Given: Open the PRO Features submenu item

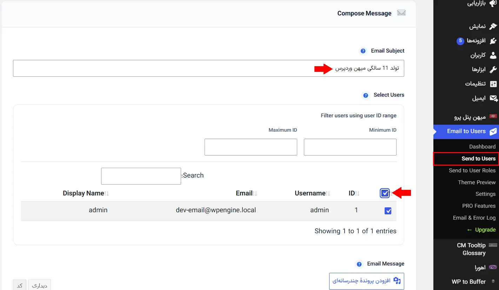Looking at the screenshot, I should [479, 206].
